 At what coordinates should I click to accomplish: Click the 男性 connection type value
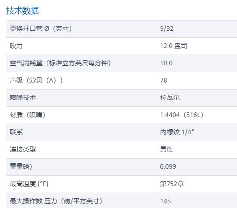[x=166, y=149]
